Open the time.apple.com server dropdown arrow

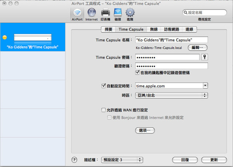(205, 86)
